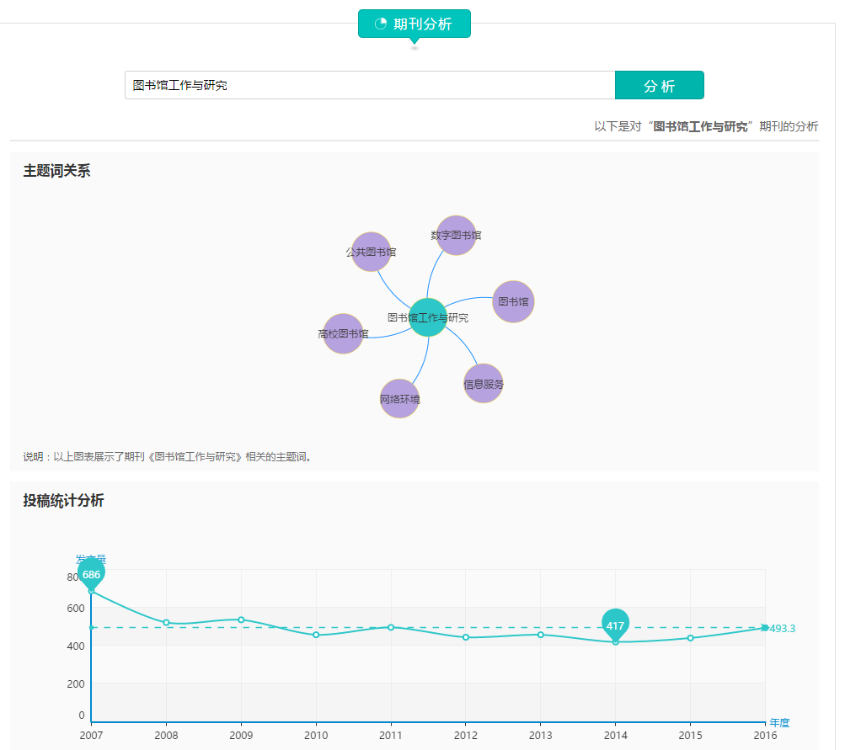Click the 493.3 average line label
The image size is (845, 750).
coord(783,629)
